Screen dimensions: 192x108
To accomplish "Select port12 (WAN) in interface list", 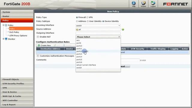I will tap(82, 51).
